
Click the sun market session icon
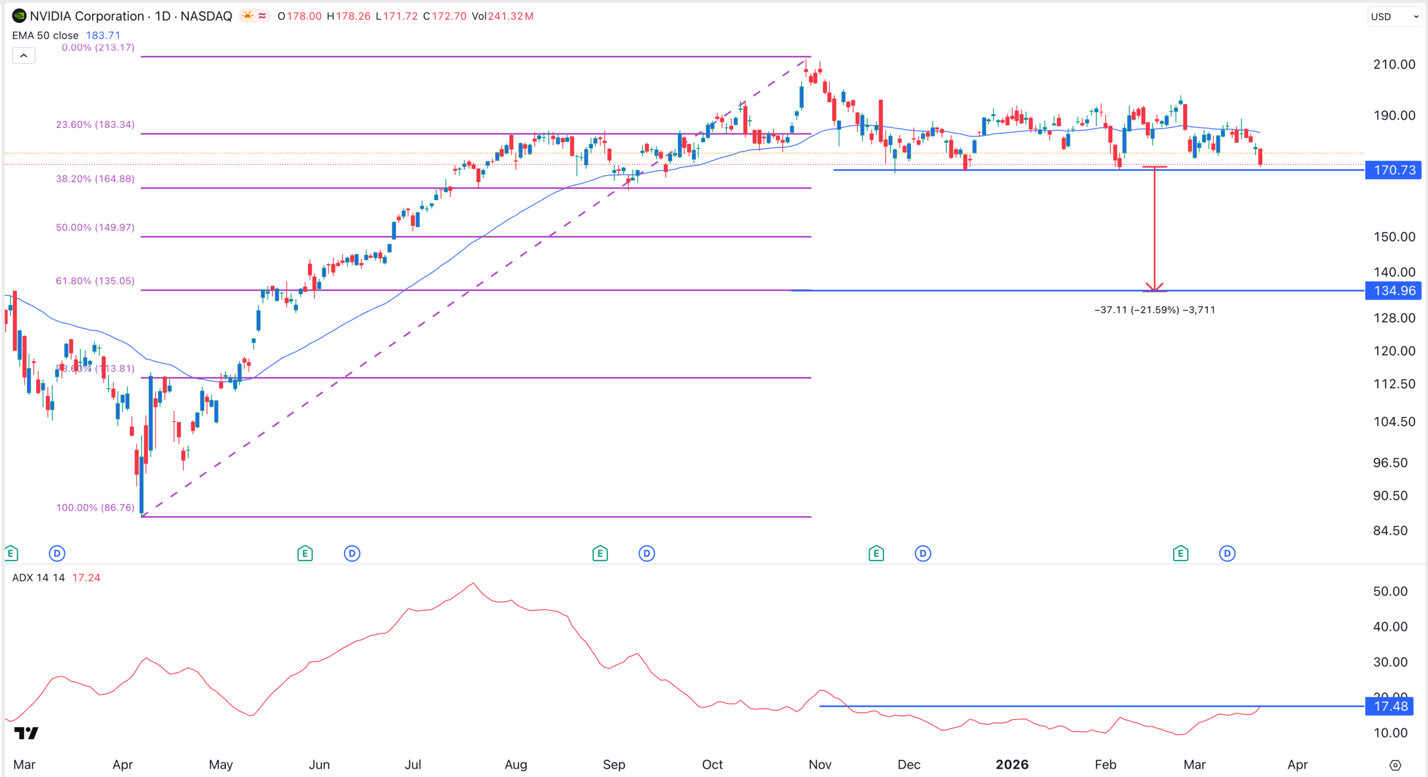247,16
